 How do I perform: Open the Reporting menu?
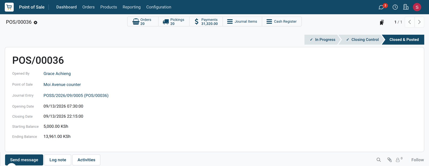pyautogui.click(x=132, y=7)
